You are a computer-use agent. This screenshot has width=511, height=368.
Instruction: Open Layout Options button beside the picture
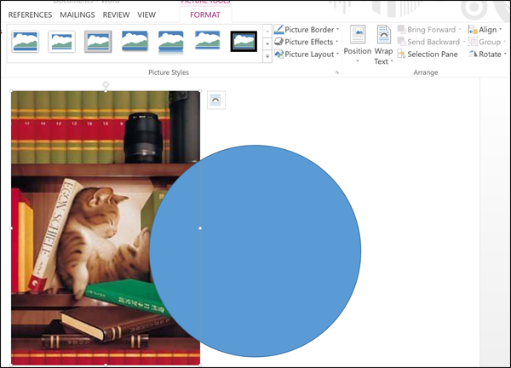tap(216, 100)
